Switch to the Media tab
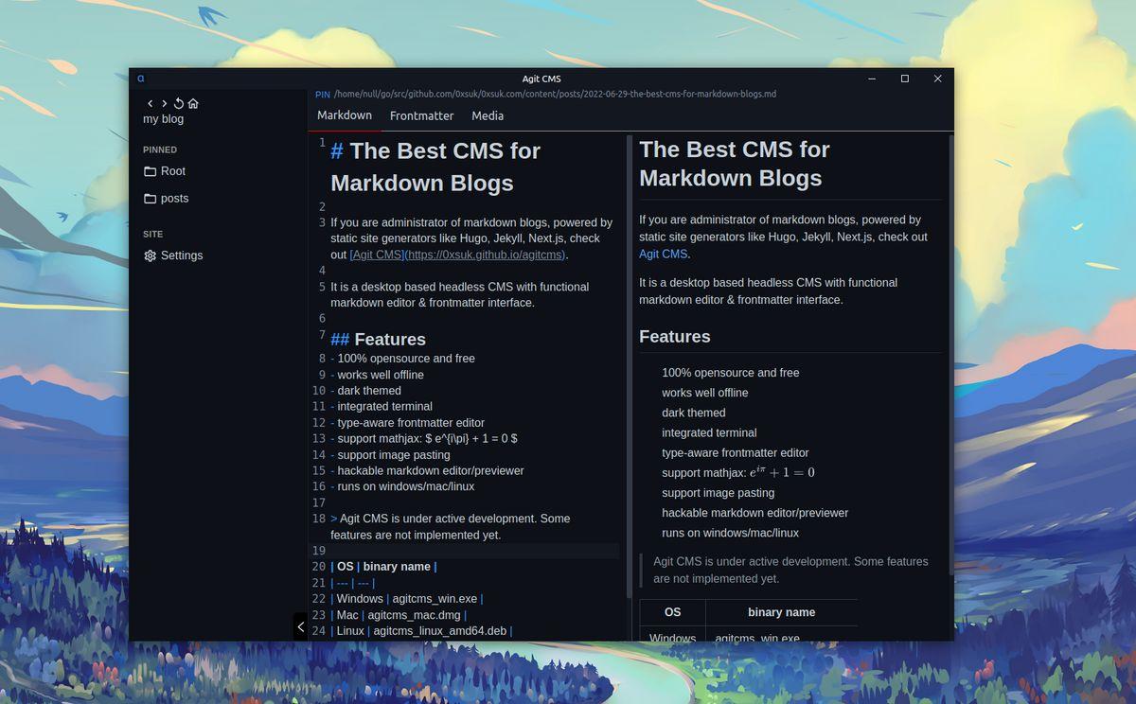Image resolution: width=1136 pixels, height=704 pixels. (x=488, y=115)
